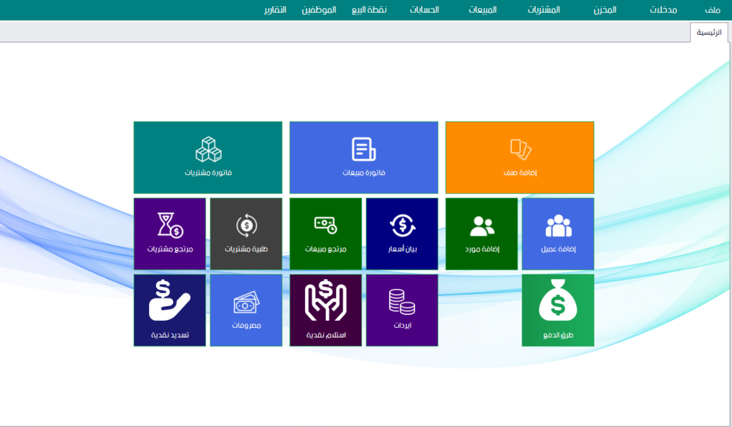This screenshot has height=427, width=732.
Task: Open طرق الدفع (payment methods)
Action: (558, 310)
